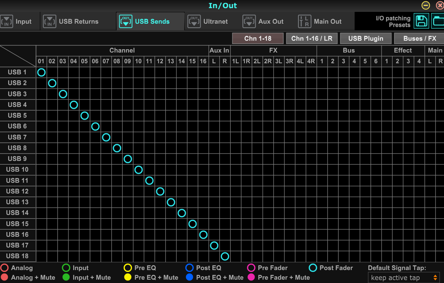Click the FX 1L column header
Image resolution: width=444 pixels, height=283 pixels.
(x=235, y=61)
